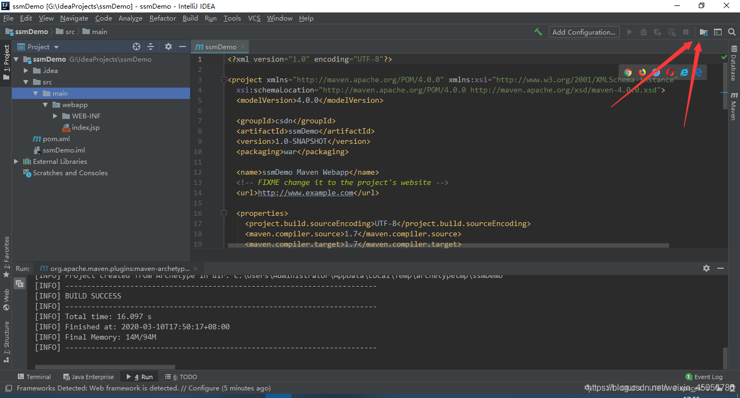Click Collapse All icon in Project panel

tap(151, 47)
